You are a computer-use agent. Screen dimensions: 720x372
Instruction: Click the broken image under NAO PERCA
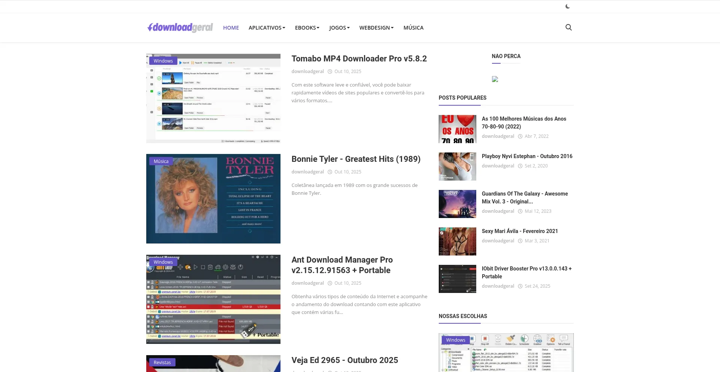click(x=495, y=79)
